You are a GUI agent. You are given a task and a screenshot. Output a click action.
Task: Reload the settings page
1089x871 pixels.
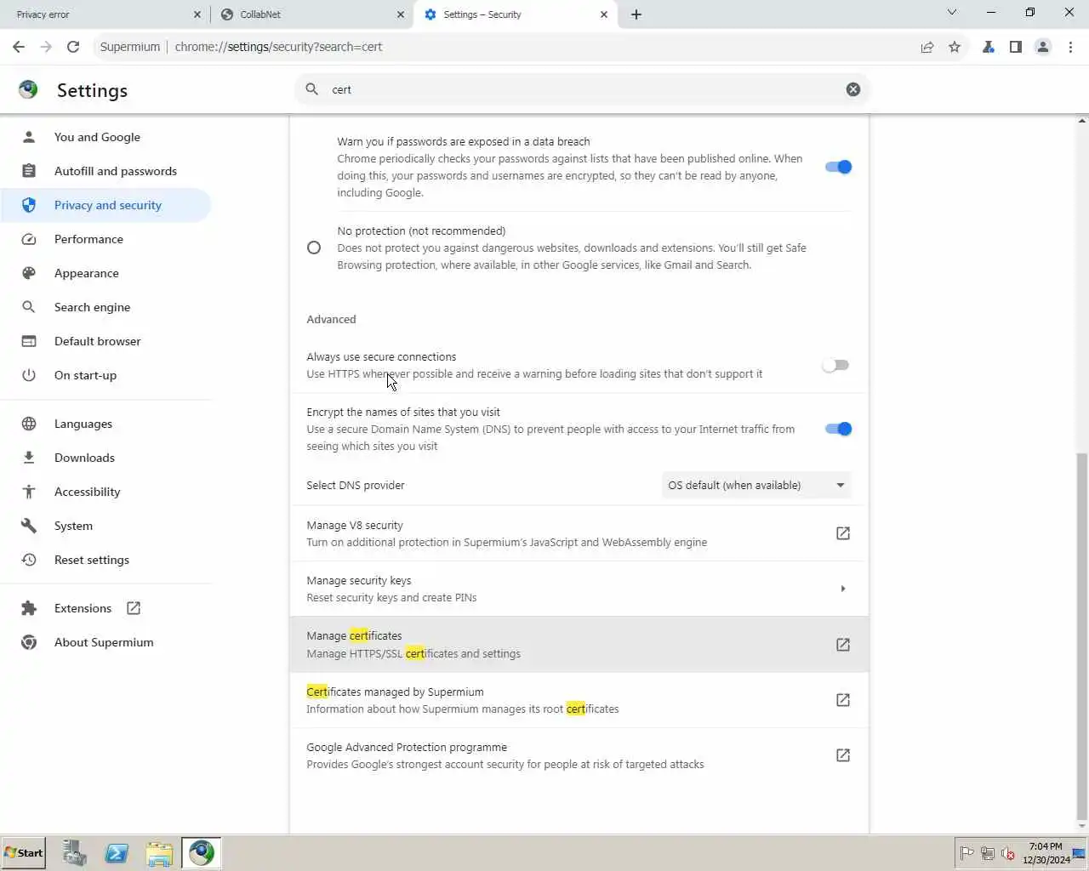click(x=73, y=47)
